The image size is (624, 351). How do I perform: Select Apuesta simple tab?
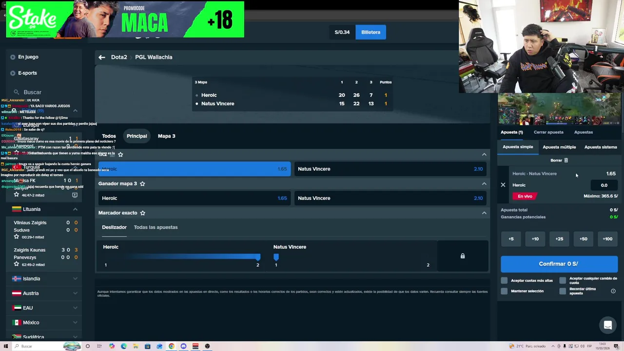pyautogui.click(x=518, y=147)
